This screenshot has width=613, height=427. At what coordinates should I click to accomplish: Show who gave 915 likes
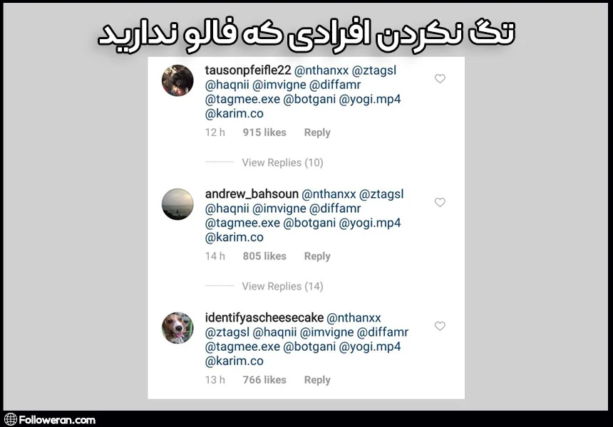[264, 132]
